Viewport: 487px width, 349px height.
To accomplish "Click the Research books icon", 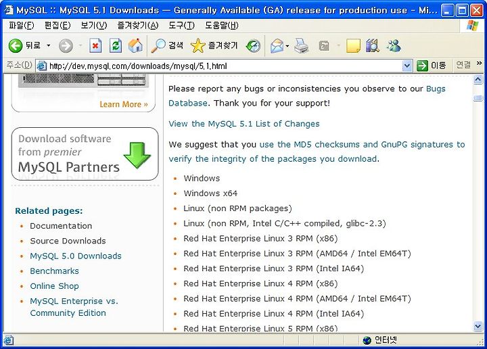I will pos(373,46).
